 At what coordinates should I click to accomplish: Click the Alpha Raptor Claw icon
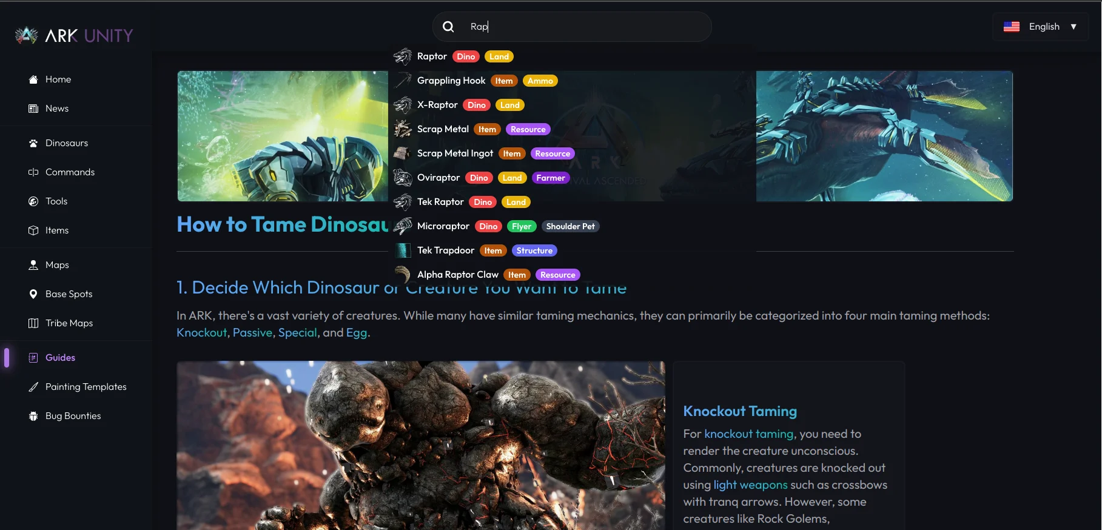pyautogui.click(x=403, y=275)
